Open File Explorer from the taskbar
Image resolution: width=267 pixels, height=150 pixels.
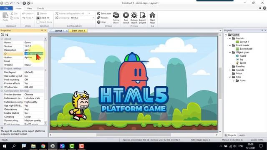[x=33, y=146]
